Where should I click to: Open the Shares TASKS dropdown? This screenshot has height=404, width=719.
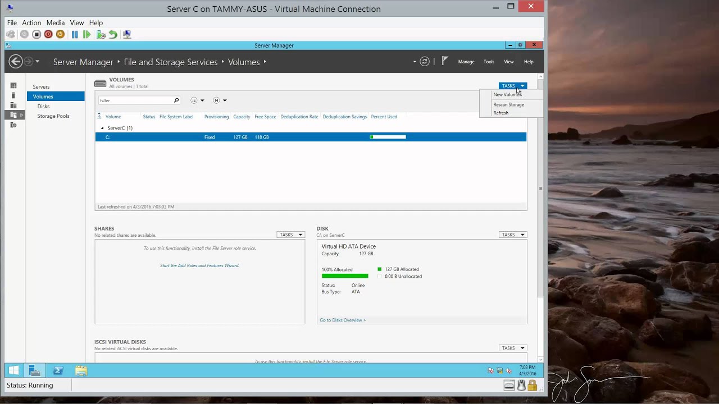coord(290,235)
